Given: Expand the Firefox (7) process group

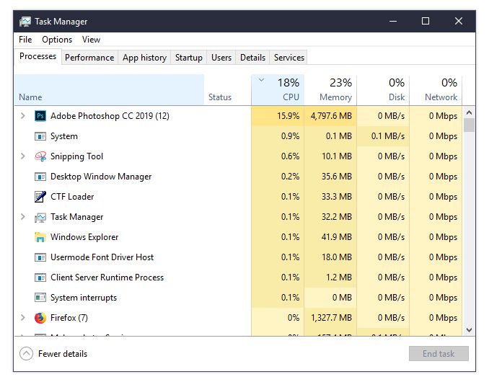Looking at the screenshot, I should pyautogui.click(x=23, y=318).
